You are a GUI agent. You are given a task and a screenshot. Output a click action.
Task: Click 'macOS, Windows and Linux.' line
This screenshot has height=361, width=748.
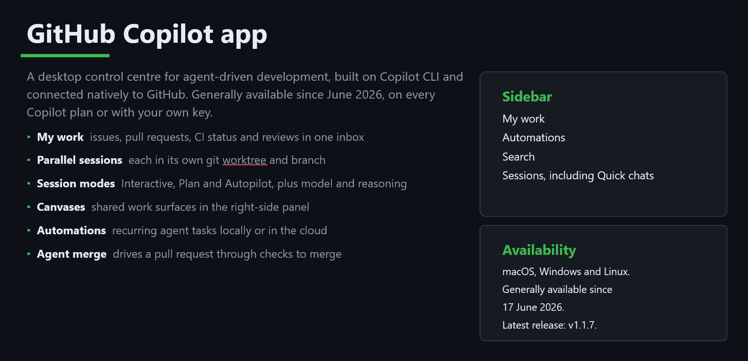point(566,271)
